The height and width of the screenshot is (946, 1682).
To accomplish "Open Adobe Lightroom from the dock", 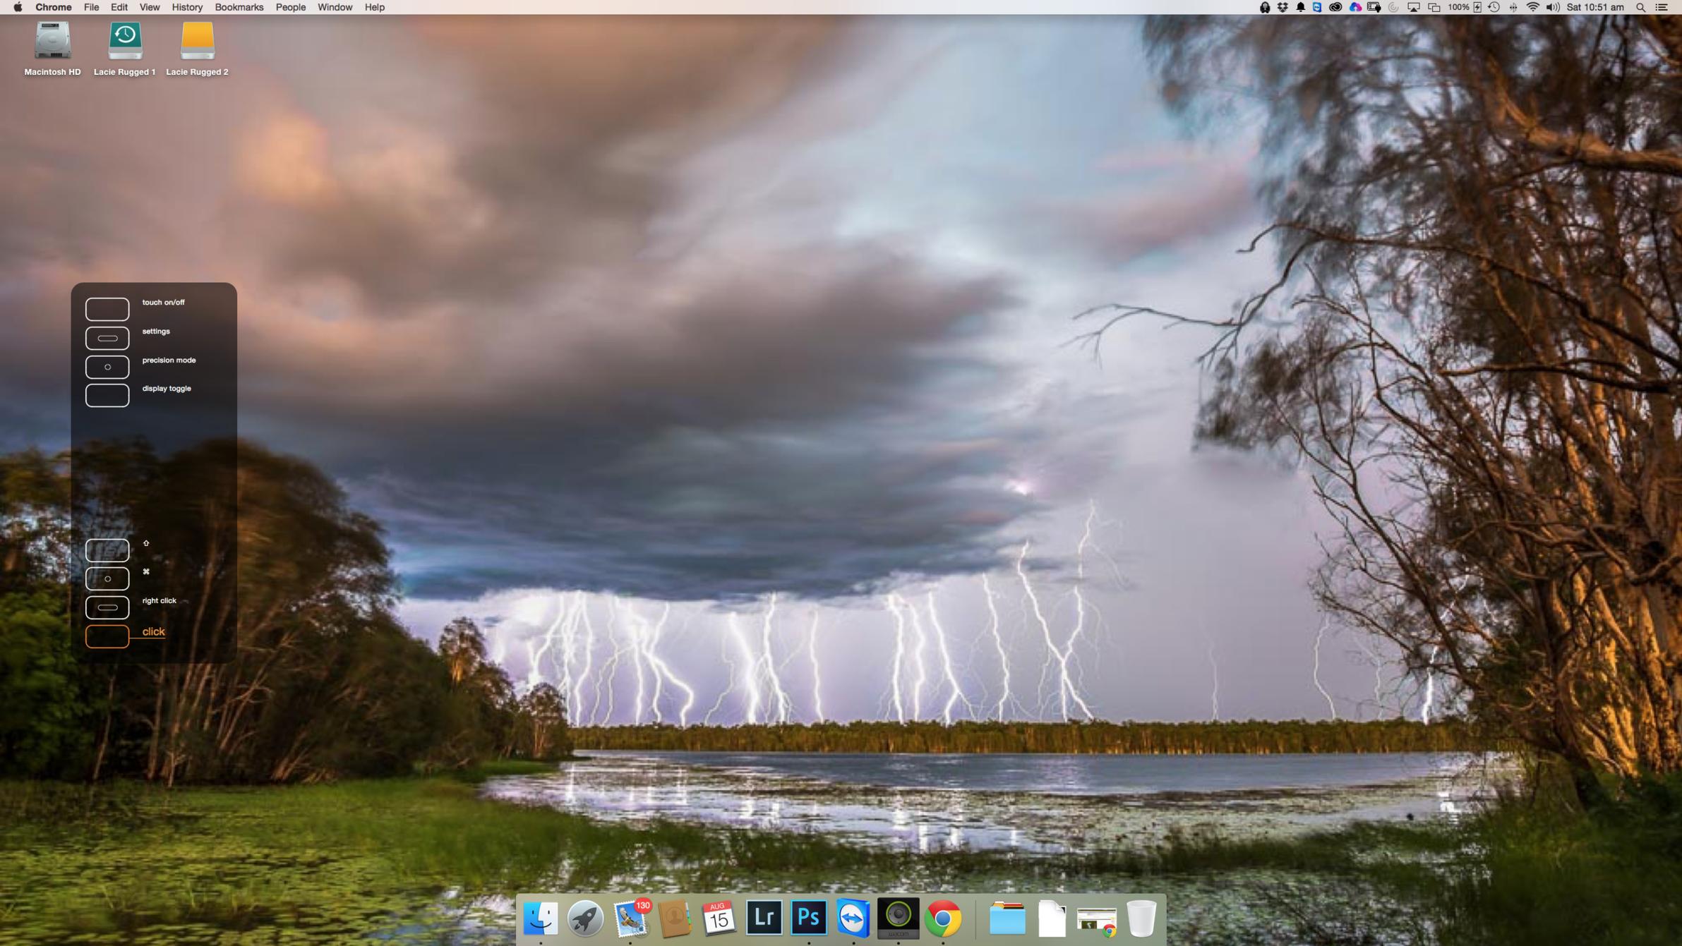I will [764, 917].
